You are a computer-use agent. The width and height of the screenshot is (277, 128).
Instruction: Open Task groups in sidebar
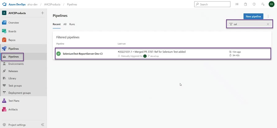pos(15,85)
